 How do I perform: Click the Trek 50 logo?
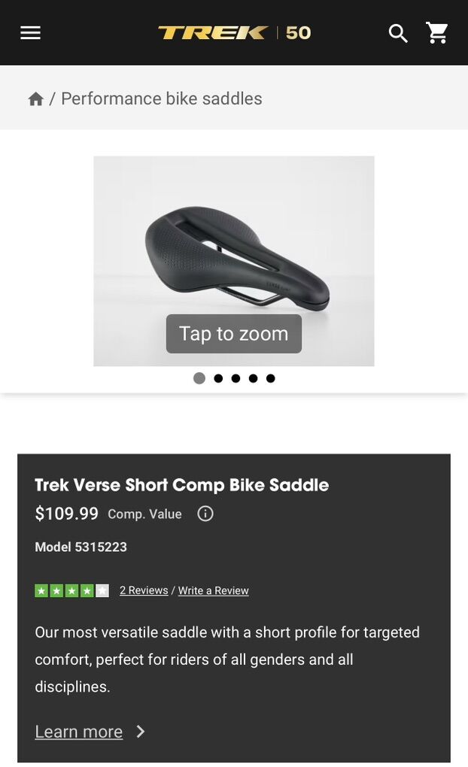tap(234, 32)
